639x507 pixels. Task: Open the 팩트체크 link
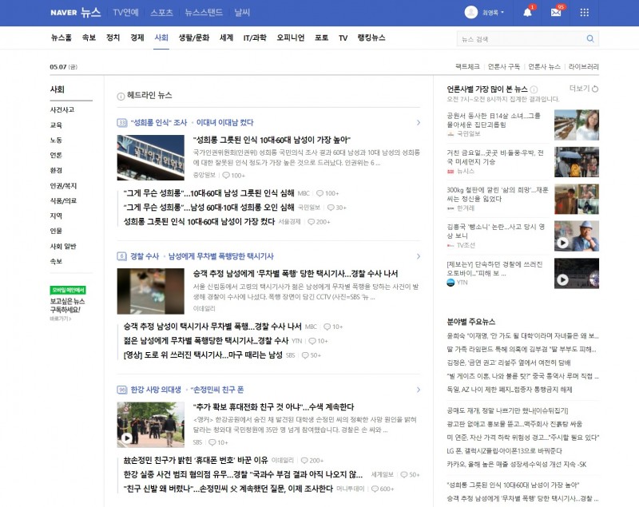point(467,66)
